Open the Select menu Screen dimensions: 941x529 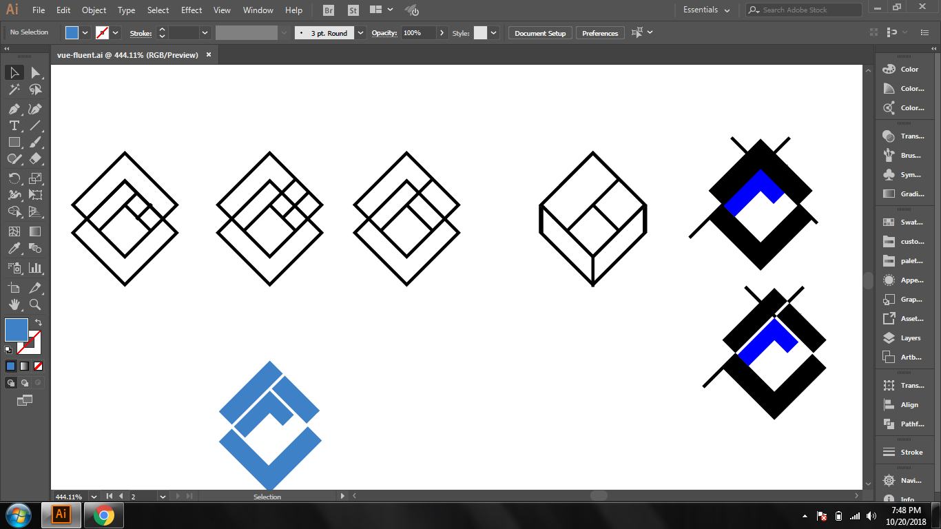click(x=158, y=10)
